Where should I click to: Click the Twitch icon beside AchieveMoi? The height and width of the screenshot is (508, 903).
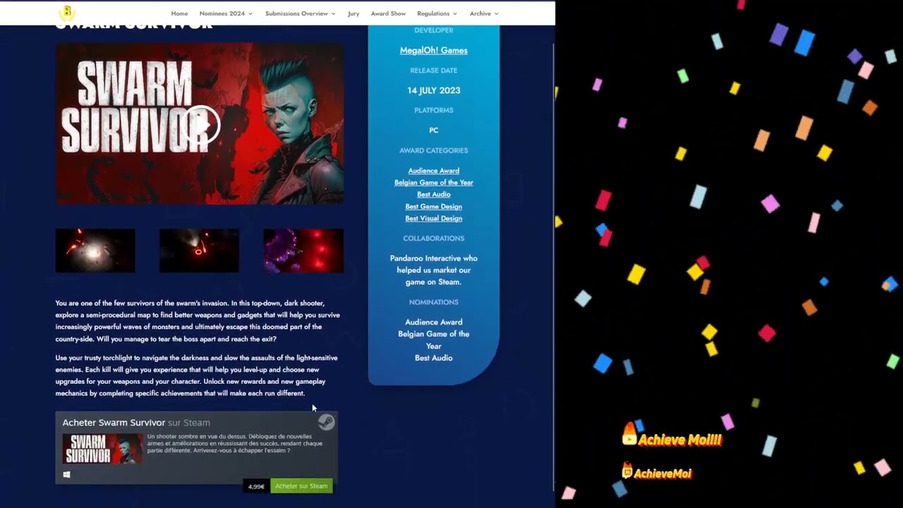[x=627, y=471]
